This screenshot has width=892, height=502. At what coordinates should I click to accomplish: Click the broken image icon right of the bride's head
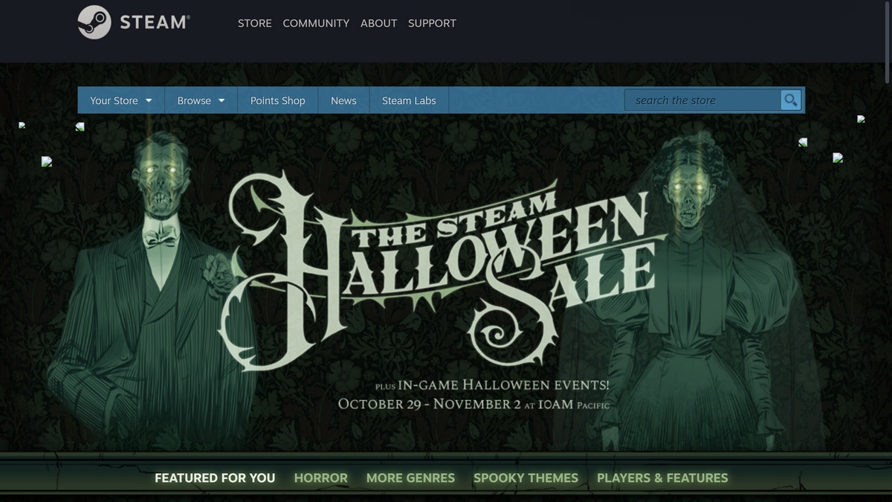803,142
